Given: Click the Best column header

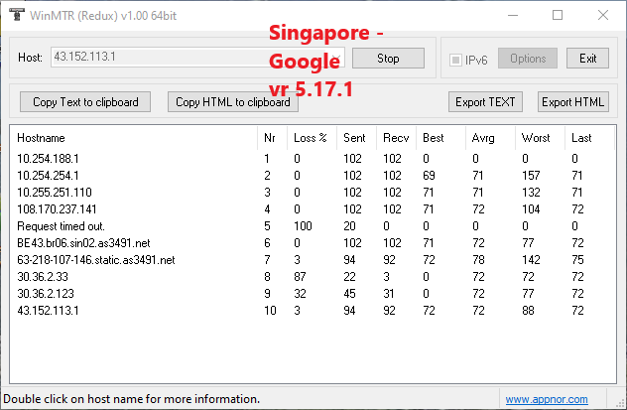Looking at the screenshot, I should tap(441, 138).
